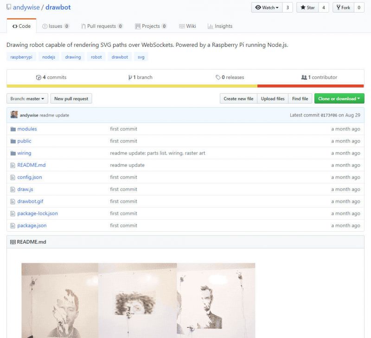This screenshot has height=338, width=371.
Task: Open the Clone or download dropdown
Action: click(340, 98)
